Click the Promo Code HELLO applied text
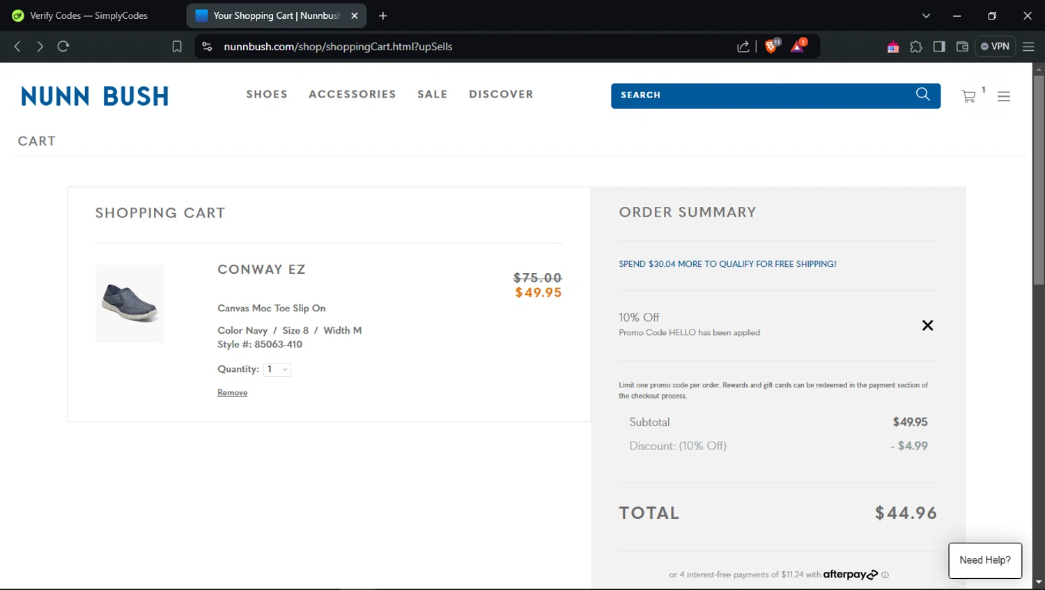This screenshot has height=590, width=1045. tap(689, 333)
